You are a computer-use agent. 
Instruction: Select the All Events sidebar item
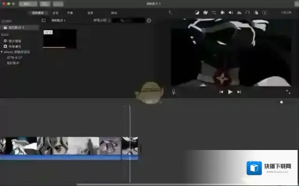(x=12, y=46)
